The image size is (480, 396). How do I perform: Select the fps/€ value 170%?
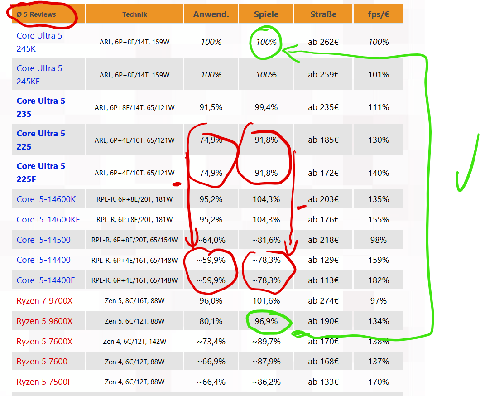tap(379, 382)
